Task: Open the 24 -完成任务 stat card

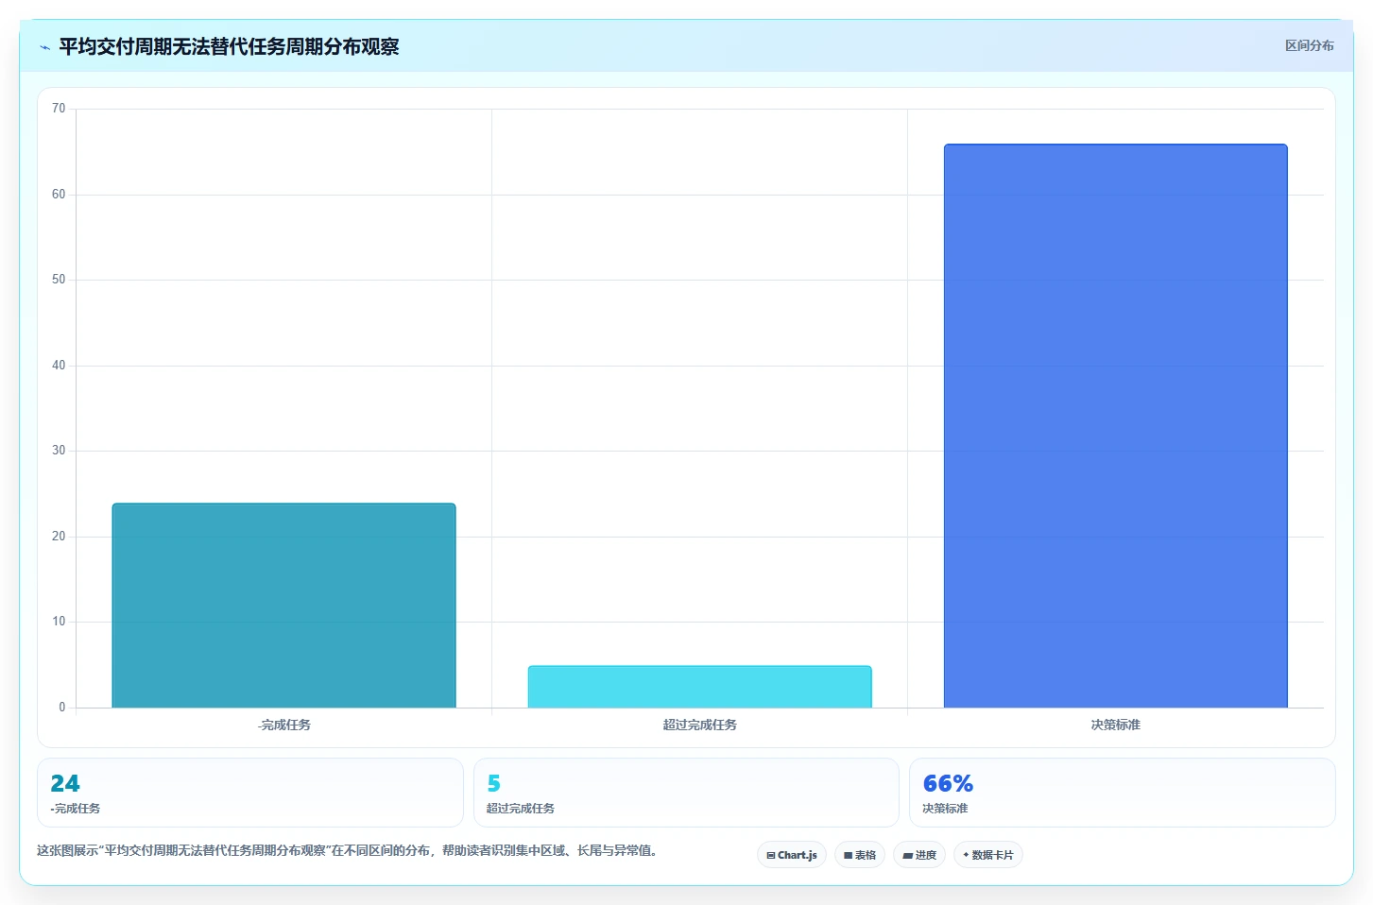Action: click(x=250, y=793)
